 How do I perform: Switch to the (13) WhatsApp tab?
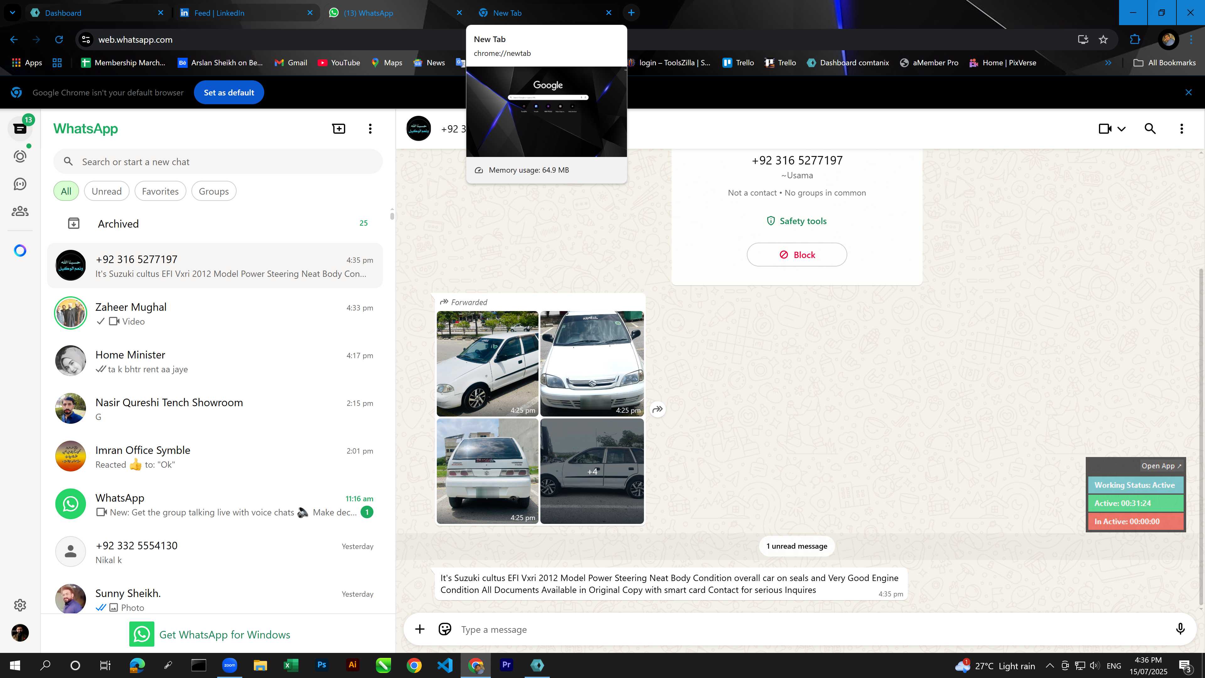pyautogui.click(x=395, y=13)
